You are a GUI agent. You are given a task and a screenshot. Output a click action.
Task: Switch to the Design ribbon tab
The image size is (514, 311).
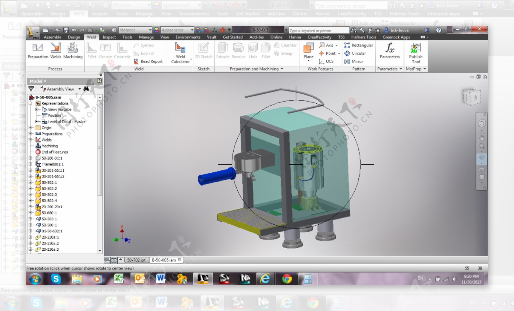[x=74, y=37]
